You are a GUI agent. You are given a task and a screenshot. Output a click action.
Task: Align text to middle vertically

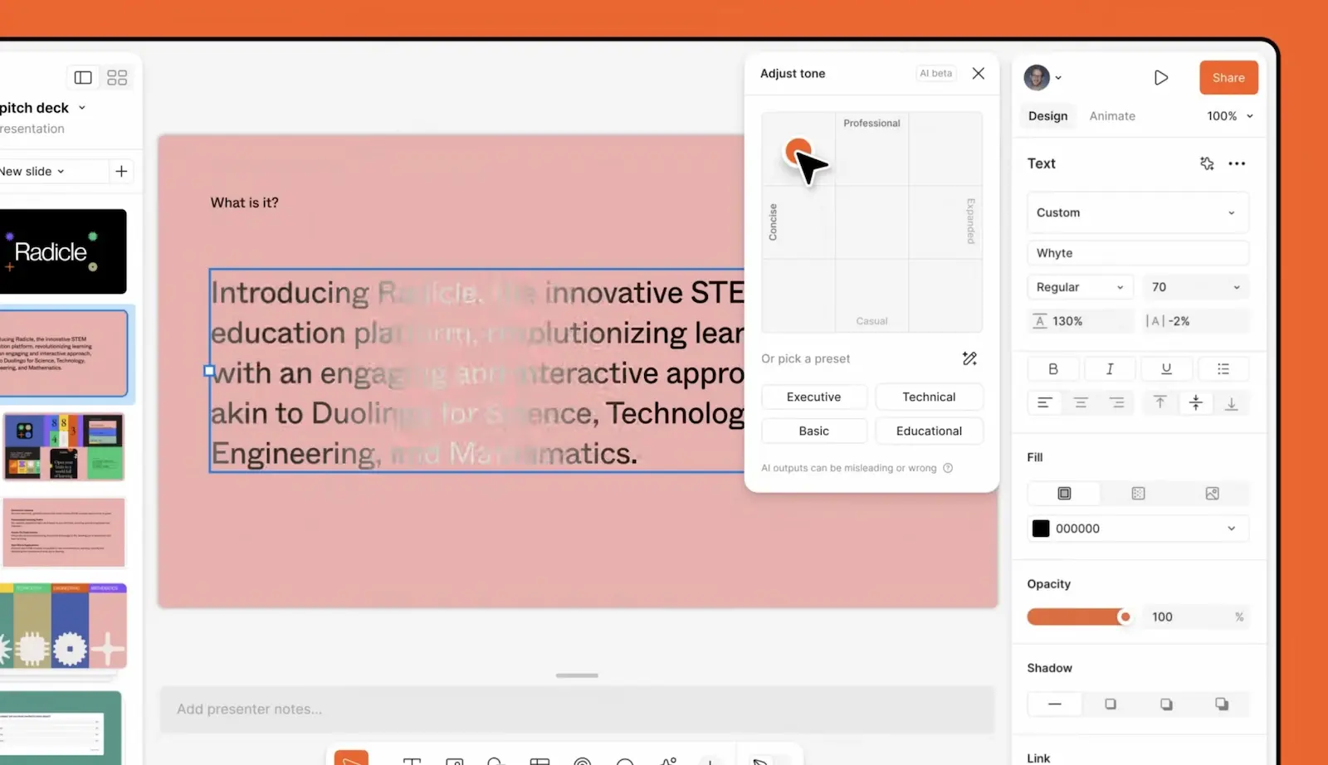pyautogui.click(x=1196, y=402)
